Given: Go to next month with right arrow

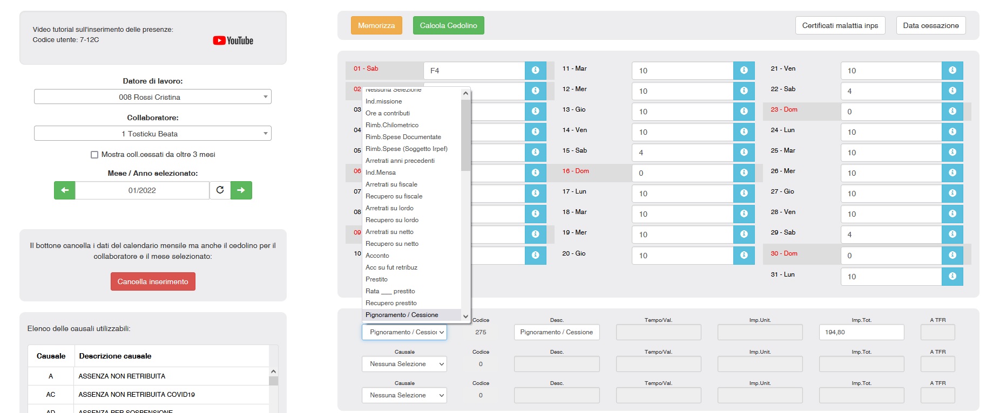Looking at the screenshot, I should (241, 190).
